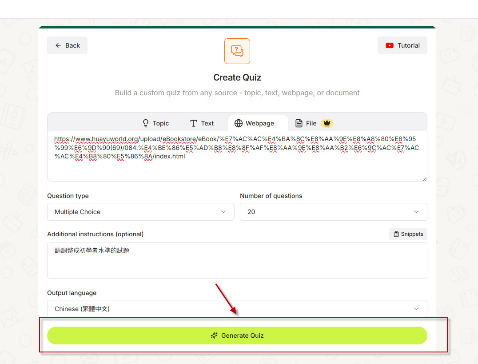478x364 pixels.
Task: Click the globe icon on Webpage tab
Action: [x=239, y=123]
